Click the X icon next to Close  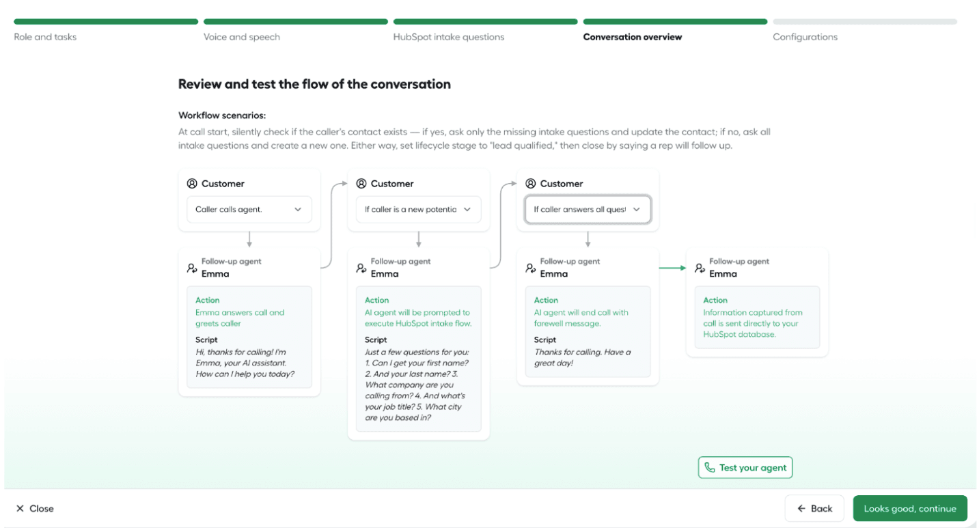tap(20, 508)
